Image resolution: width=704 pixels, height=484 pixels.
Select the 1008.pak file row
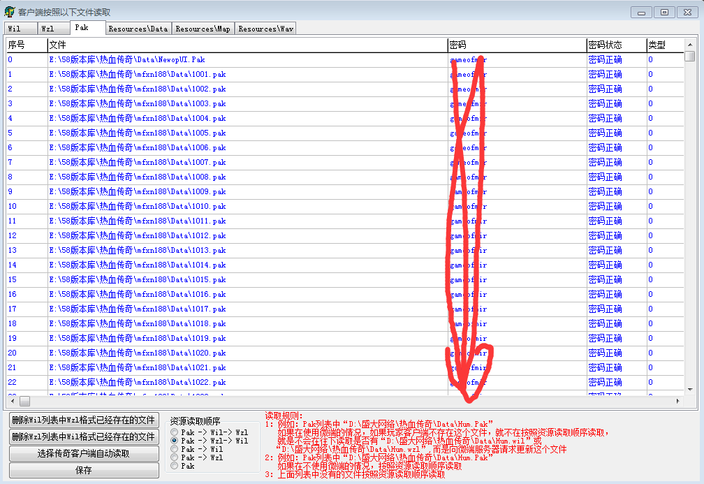345,177
